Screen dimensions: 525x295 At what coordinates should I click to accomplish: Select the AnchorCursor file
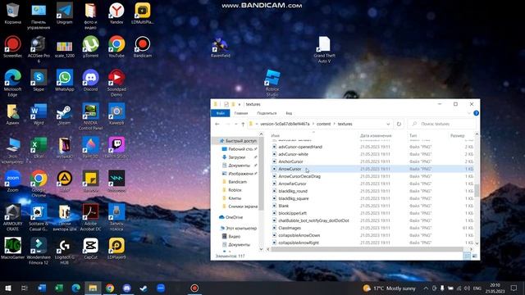point(290,161)
